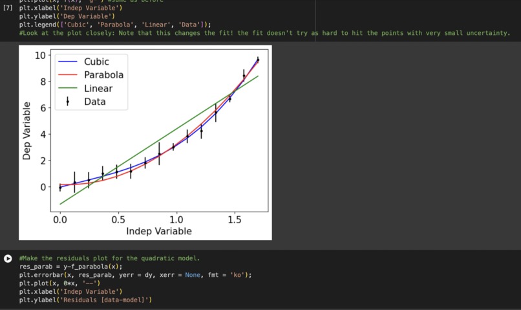Place cursor on plt.xlabel line in cell 7
This screenshot has width=521, height=310.
[70, 8]
